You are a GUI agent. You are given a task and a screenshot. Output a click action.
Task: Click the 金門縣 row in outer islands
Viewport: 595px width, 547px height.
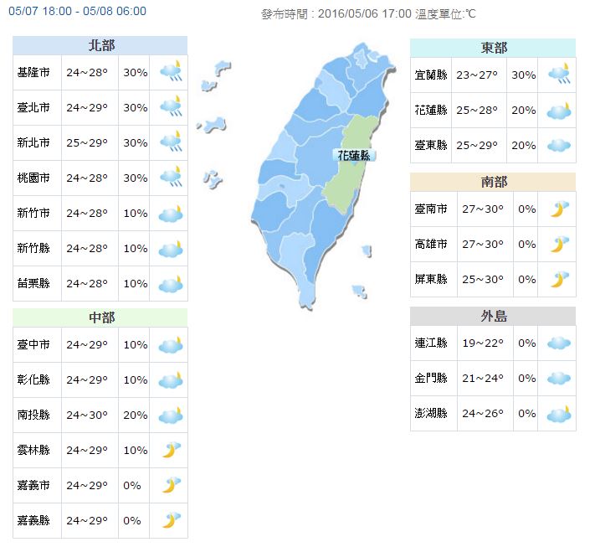[431, 379]
